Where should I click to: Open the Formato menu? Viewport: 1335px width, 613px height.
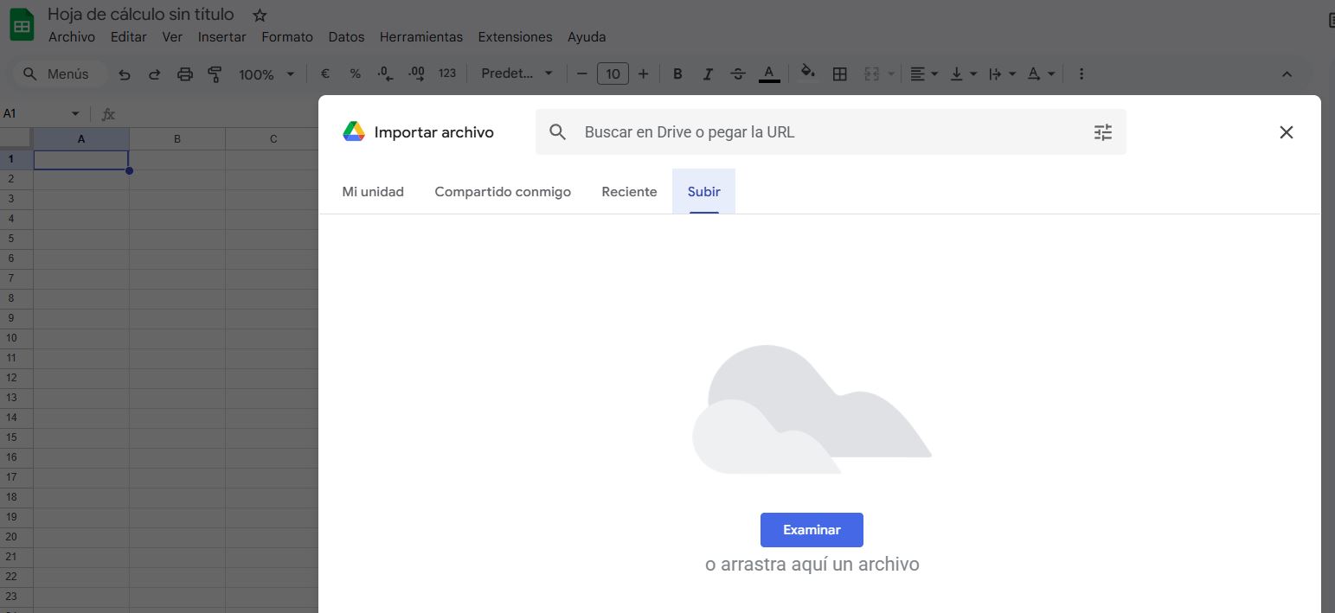tap(287, 37)
